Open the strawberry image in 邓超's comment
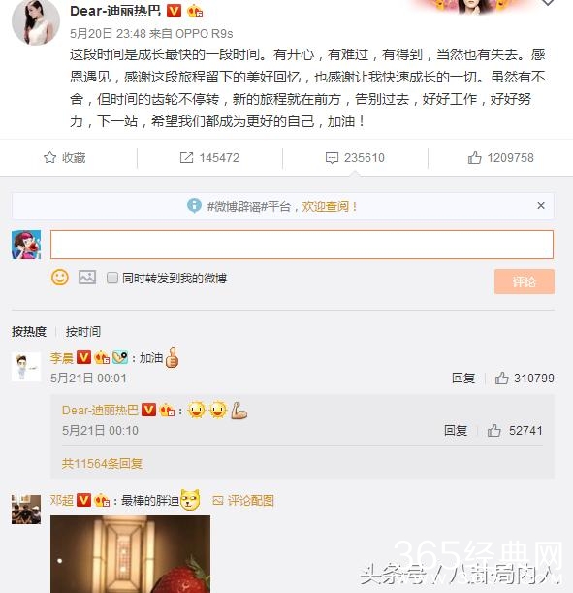 [130, 554]
